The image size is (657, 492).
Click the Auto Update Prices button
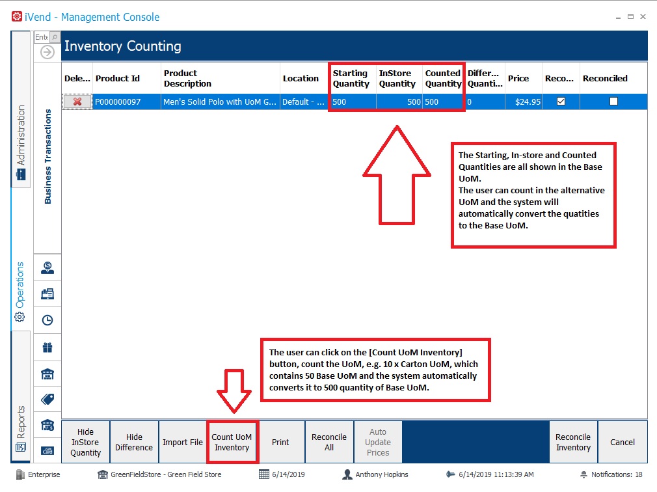pyautogui.click(x=378, y=442)
